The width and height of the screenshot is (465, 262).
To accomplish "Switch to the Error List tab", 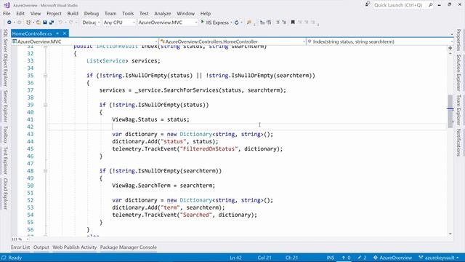I will click(x=20, y=247).
